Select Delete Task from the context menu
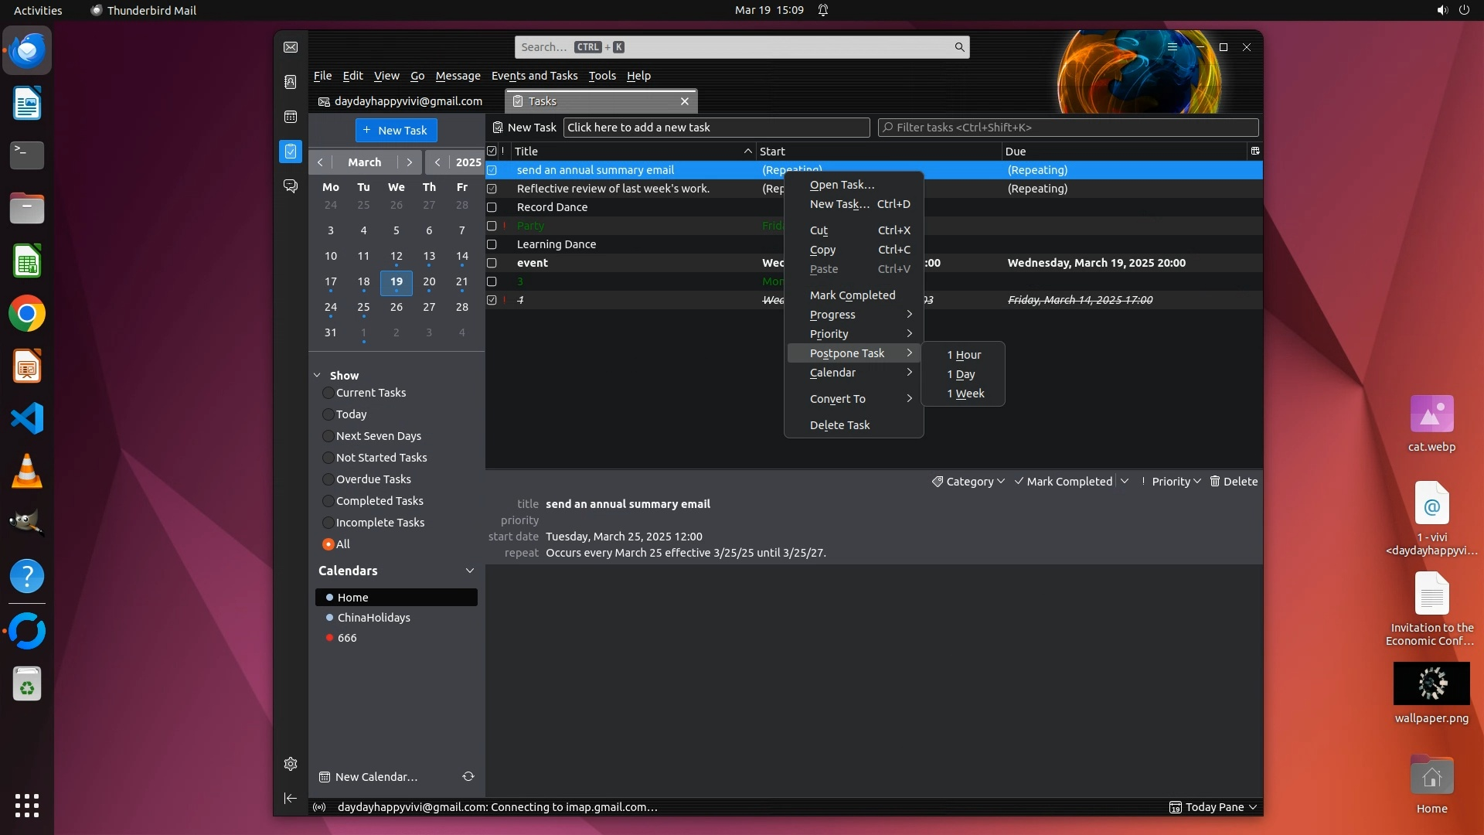This screenshot has height=835, width=1484. coord(839,425)
